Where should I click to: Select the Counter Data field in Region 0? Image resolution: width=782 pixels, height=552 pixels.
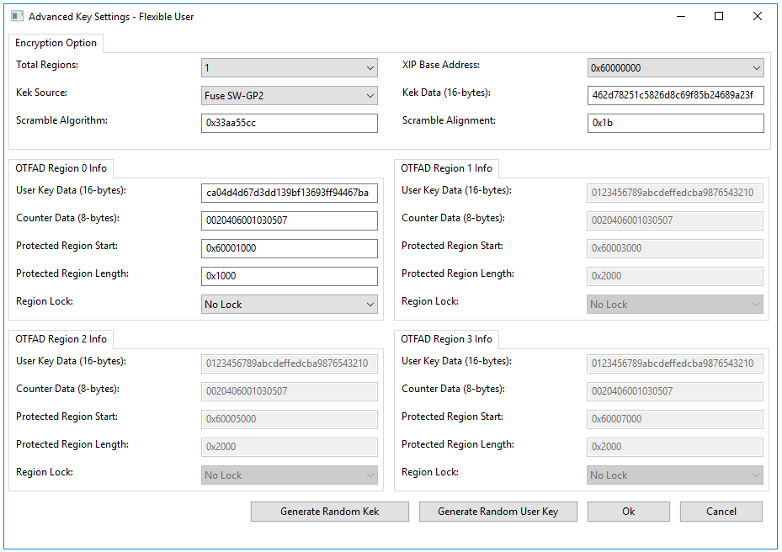point(289,220)
